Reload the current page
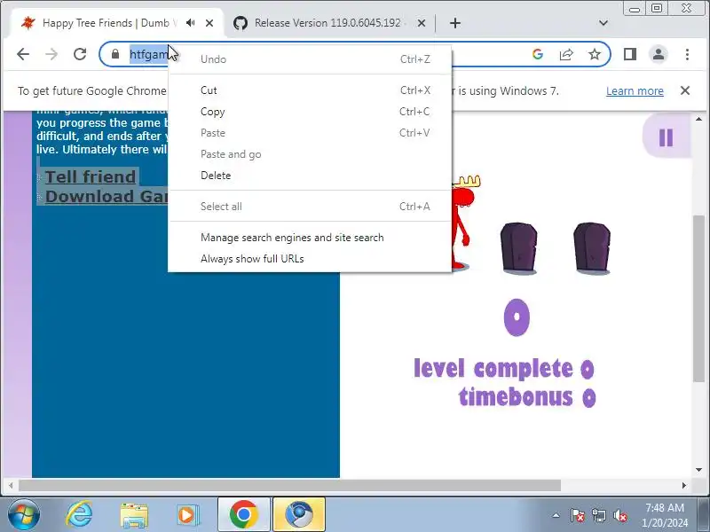This screenshot has width=710, height=532. click(x=80, y=54)
